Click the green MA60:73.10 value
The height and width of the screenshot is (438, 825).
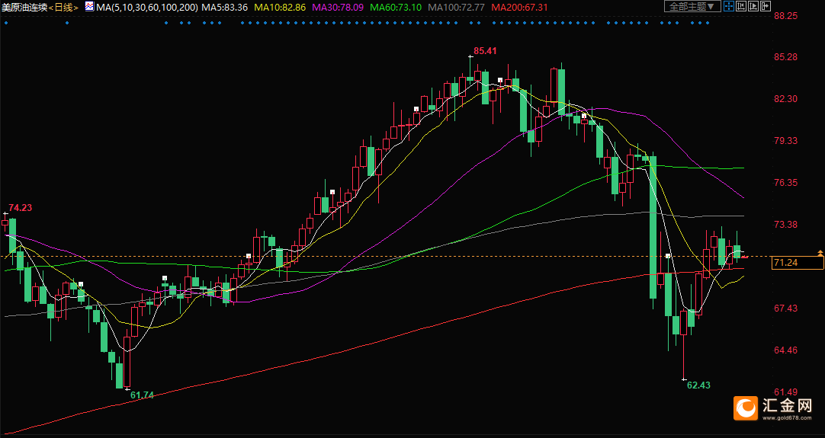[x=396, y=8]
